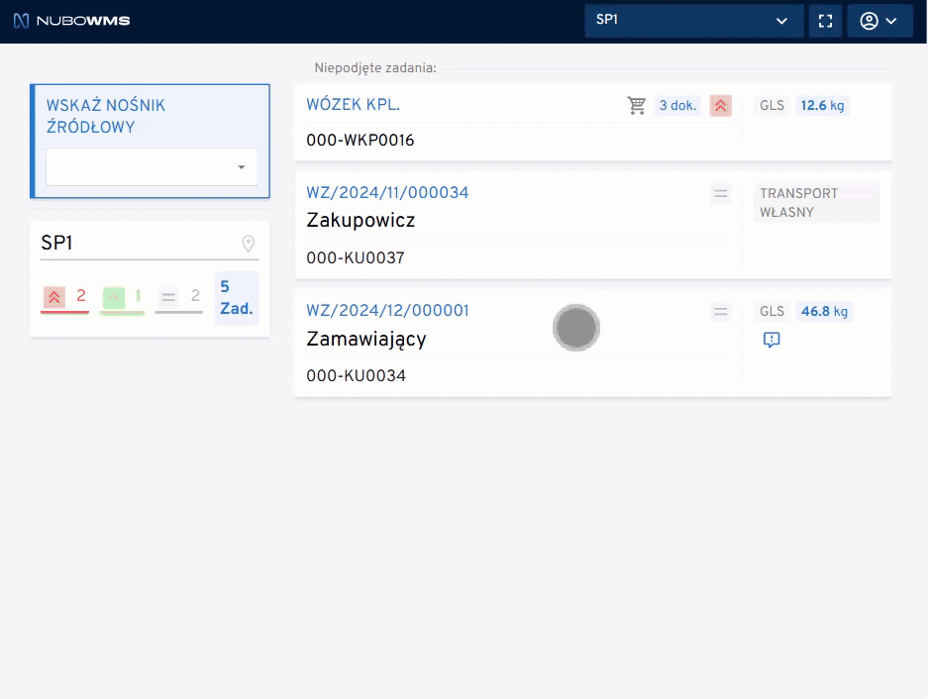Click the normal priority icon on the Zamawiający task
This screenshot has width=928, height=699.
[721, 311]
